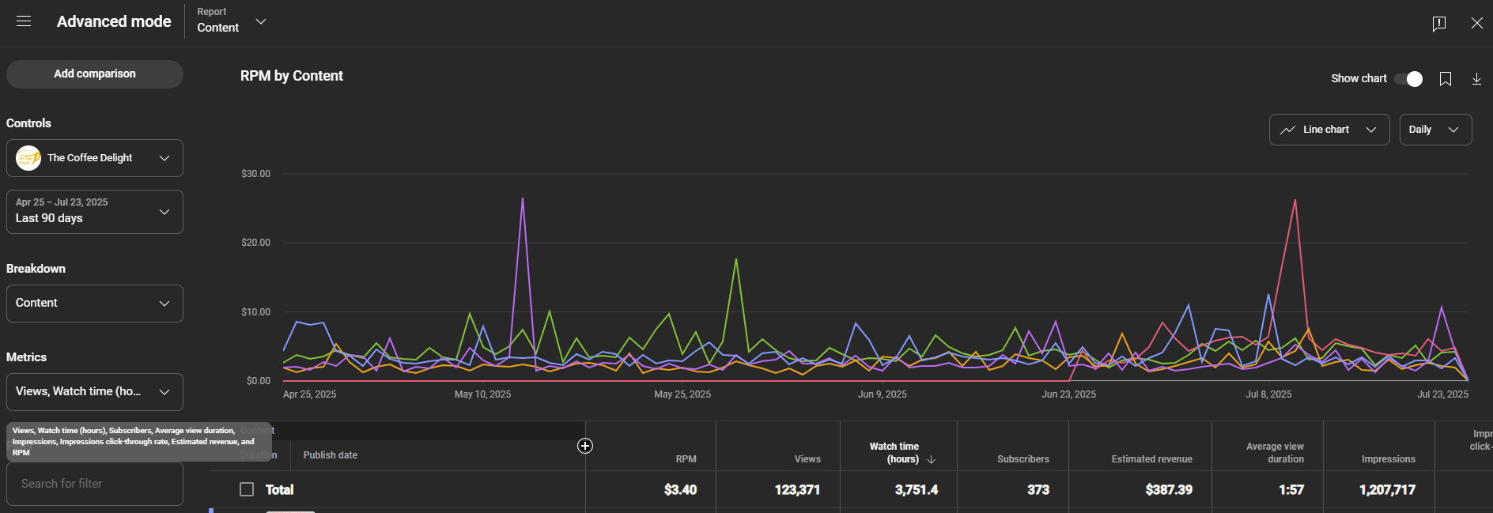This screenshot has width=1493, height=513.
Task: Click the Add comparison button
Action: (x=95, y=74)
